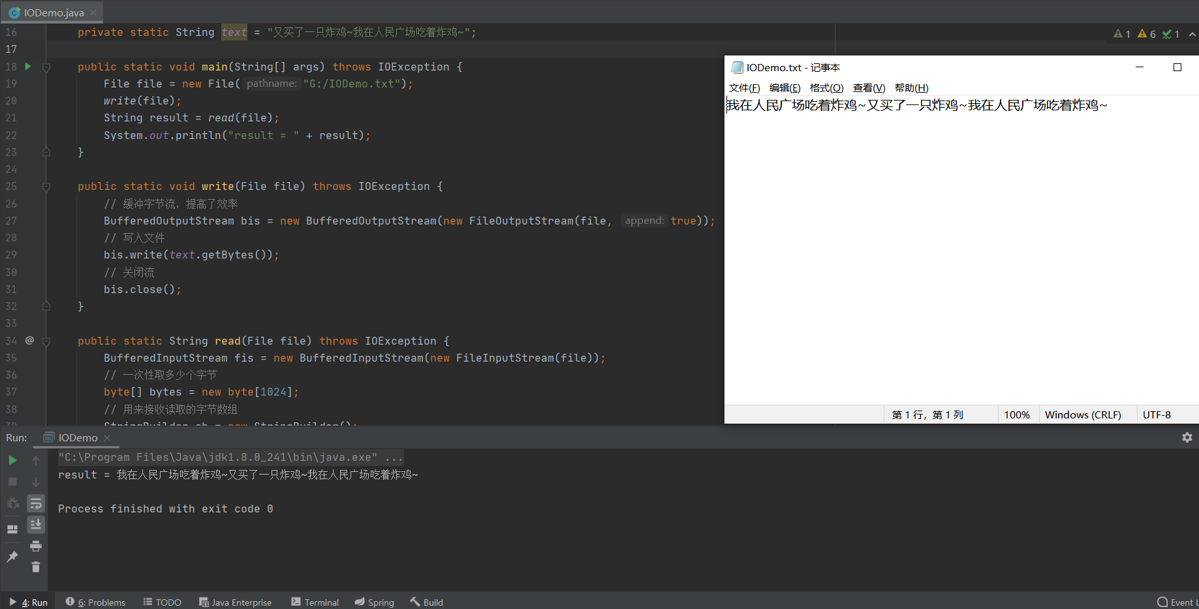Click the green typo check indicator showing 1
Viewport: 1199px width, 609px height.
tap(1171, 34)
